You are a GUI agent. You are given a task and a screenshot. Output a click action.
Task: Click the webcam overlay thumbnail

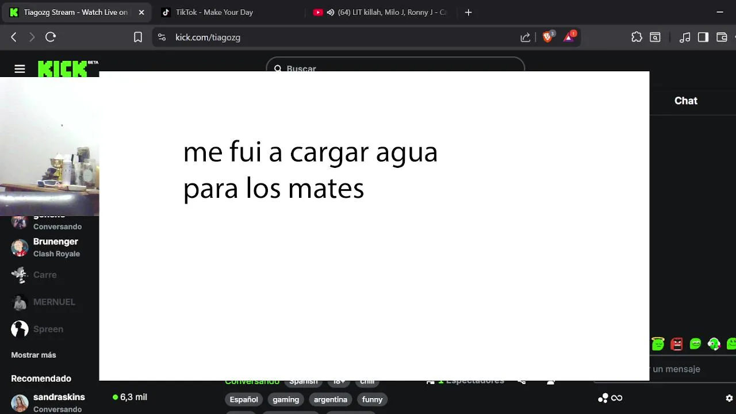(49, 147)
